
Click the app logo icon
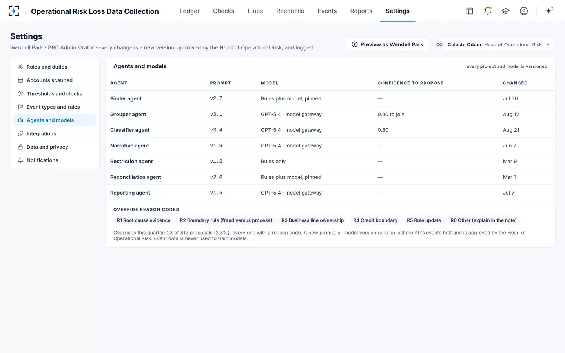pyautogui.click(x=14, y=11)
